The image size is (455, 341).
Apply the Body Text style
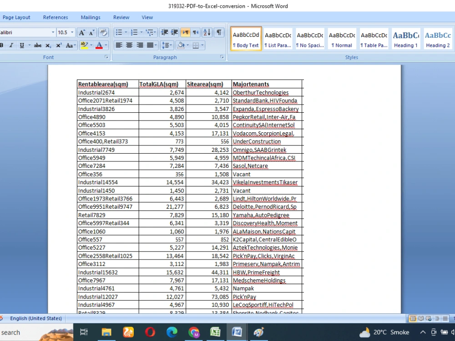246,39
